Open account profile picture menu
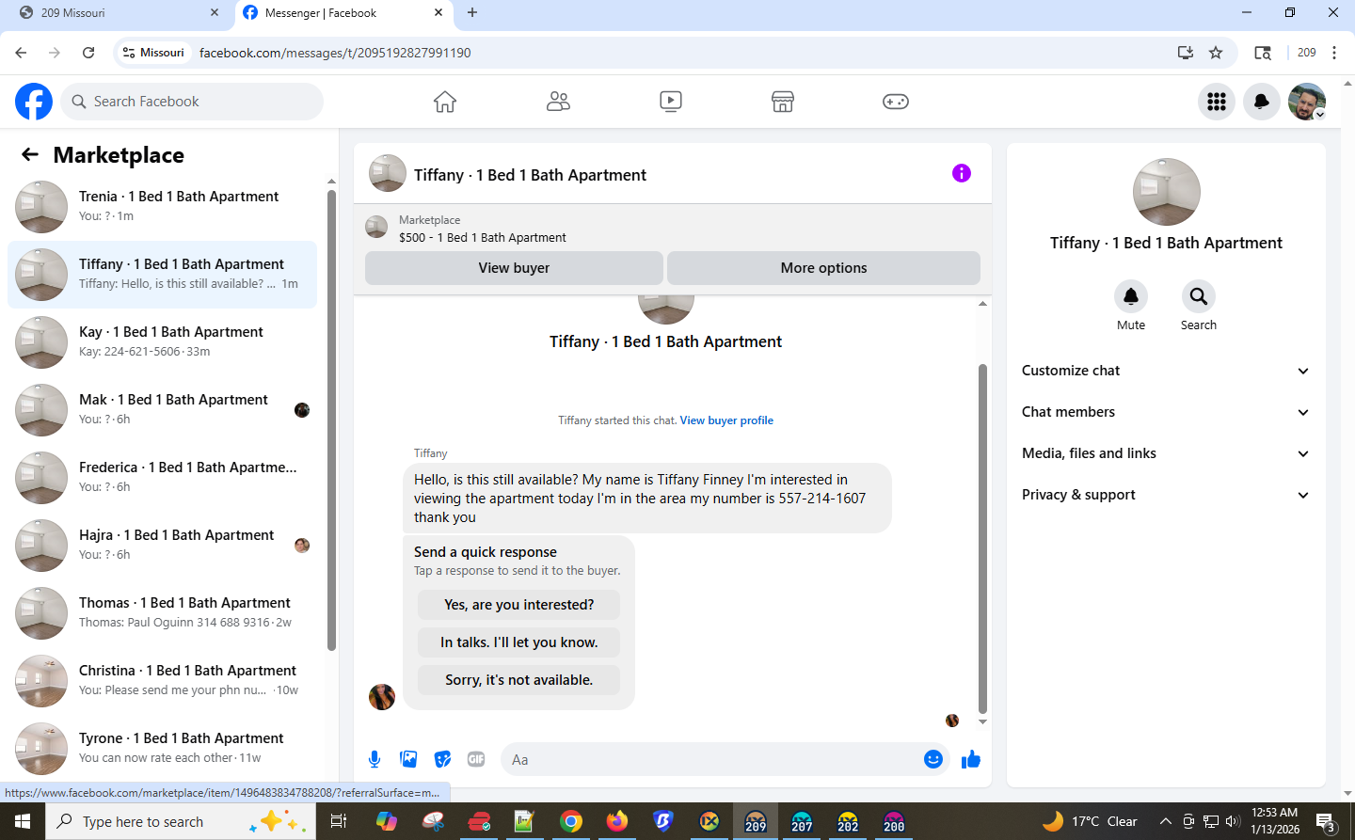 [1307, 102]
